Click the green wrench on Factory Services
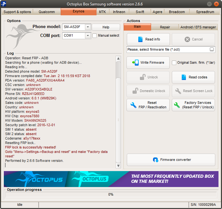 coord(177,105)
